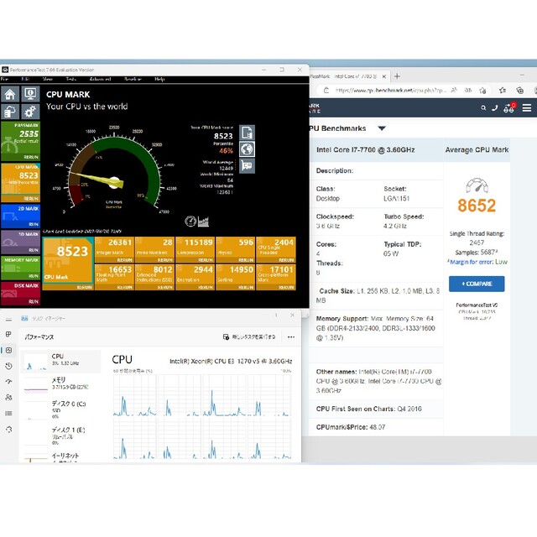Select the Performance icon in Task Manager sidebar
The image size is (537, 537).
(x=8, y=350)
